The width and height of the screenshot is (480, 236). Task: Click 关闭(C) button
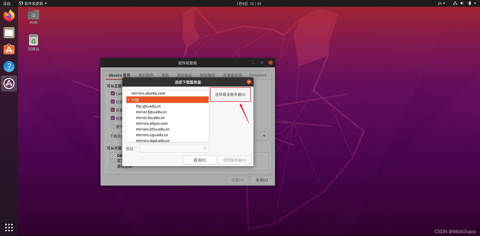click(262, 180)
